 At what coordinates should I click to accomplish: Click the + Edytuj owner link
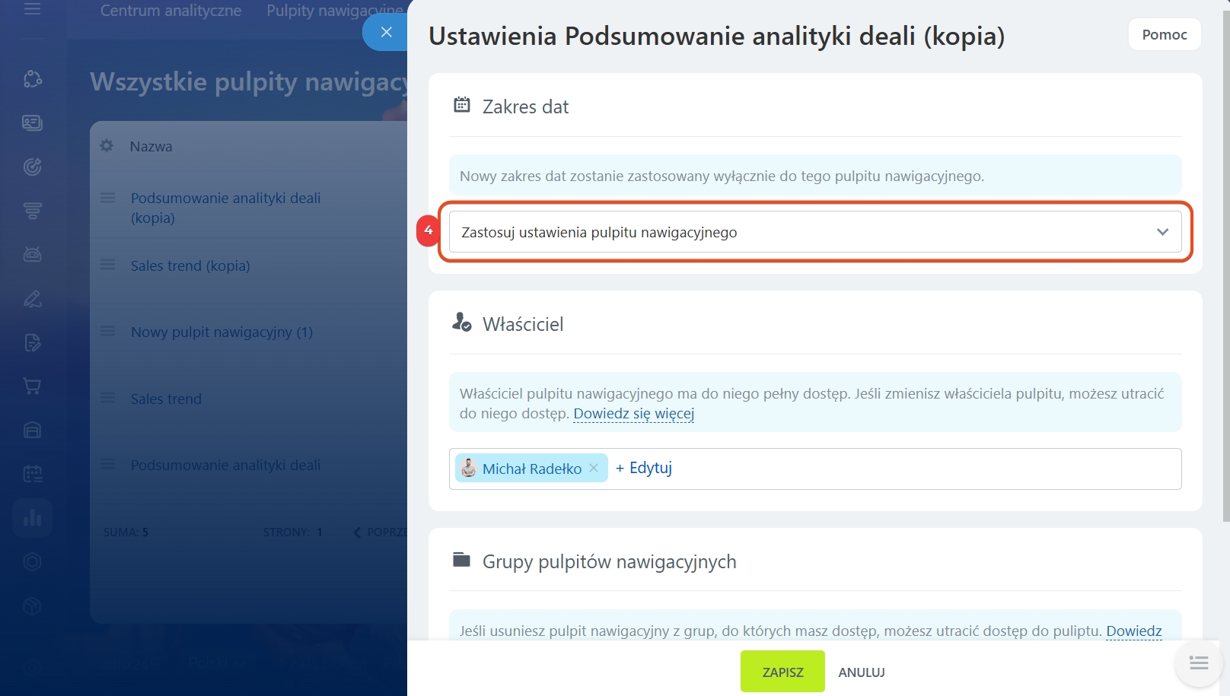pyautogui.click(x=644, y=468)
